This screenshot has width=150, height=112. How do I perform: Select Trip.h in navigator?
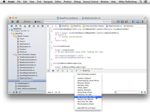tap(22, 39)
